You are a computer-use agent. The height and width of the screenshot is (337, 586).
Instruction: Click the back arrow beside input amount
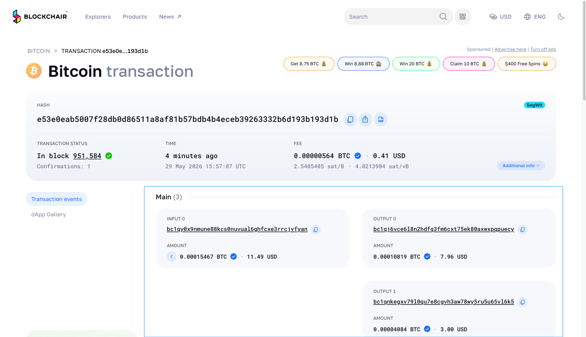pos(172,257)
